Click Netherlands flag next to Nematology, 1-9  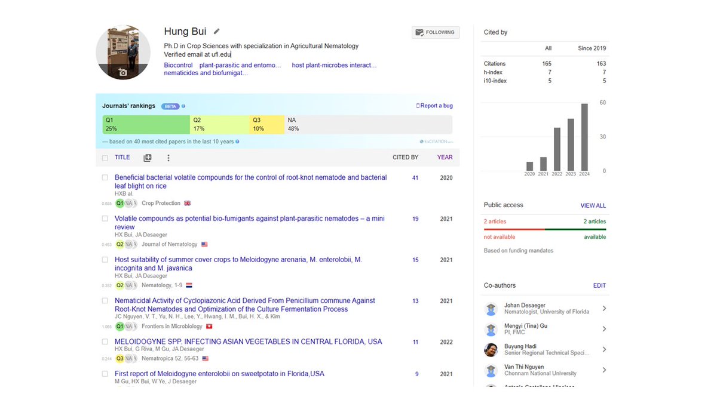[189, 285]
